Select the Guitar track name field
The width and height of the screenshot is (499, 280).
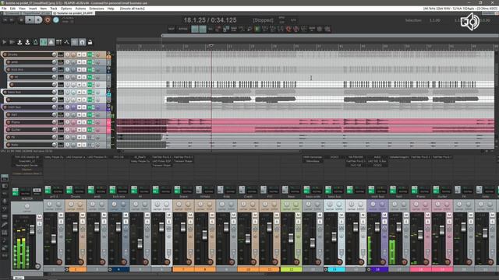click(x=30, y=130)
